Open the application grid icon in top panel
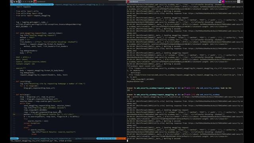 click(x=239, y=2)
